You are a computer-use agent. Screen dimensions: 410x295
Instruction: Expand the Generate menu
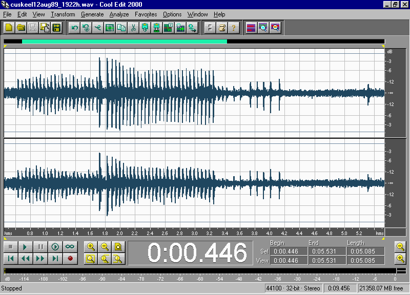pos(92,14)
